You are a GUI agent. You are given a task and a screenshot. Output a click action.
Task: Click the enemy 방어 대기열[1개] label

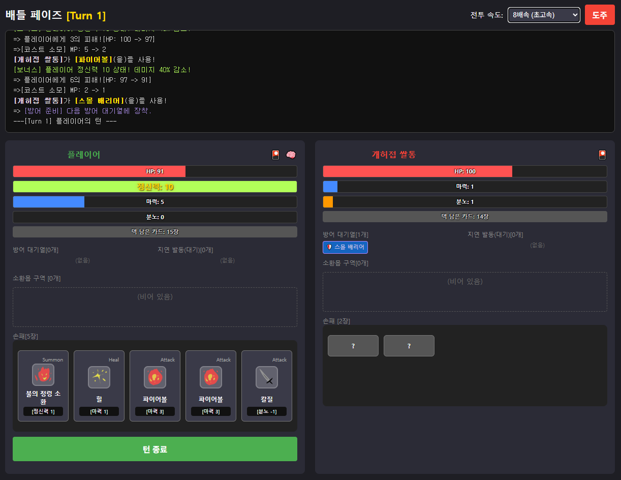[346, 234]
